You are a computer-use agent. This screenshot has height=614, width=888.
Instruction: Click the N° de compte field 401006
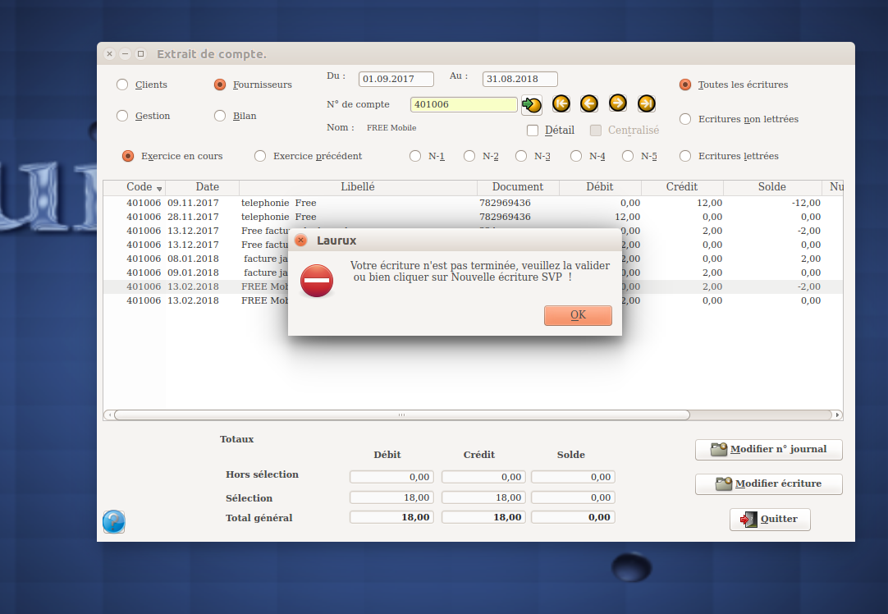(x=463, y=104)
